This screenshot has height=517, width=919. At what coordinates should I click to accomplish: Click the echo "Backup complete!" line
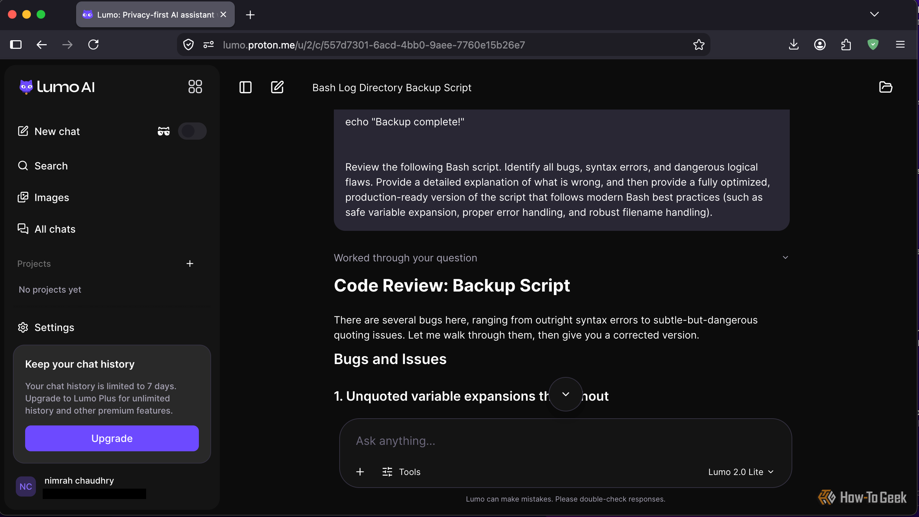[405, 122]
